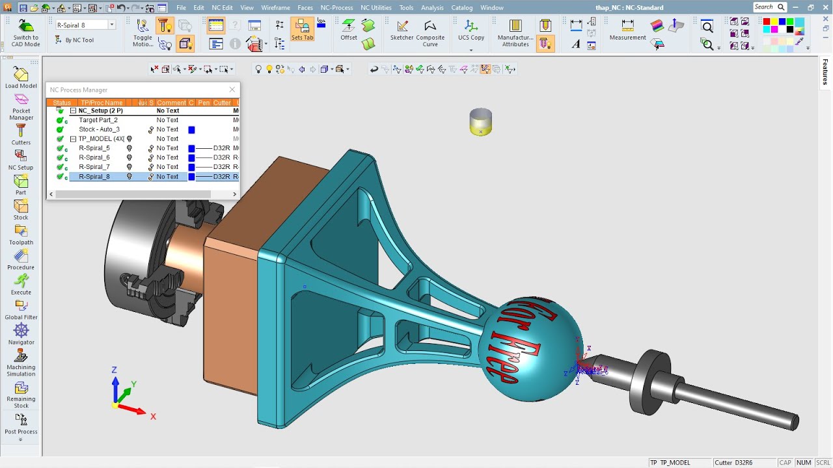833x468 pixels.
Task: Collapse the TP_MODEL tree node
Action: click(73, 138)
